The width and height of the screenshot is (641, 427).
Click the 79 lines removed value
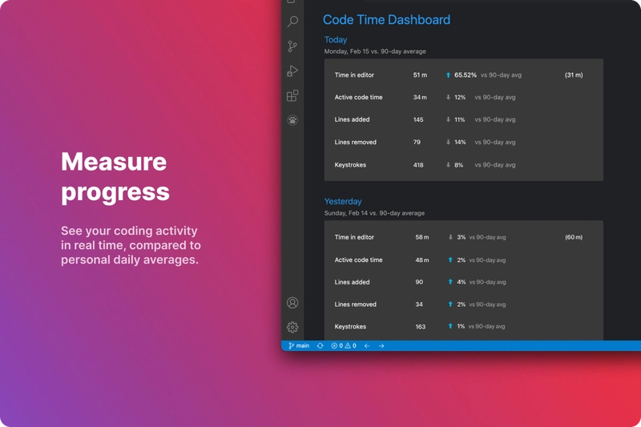(417, 142)
